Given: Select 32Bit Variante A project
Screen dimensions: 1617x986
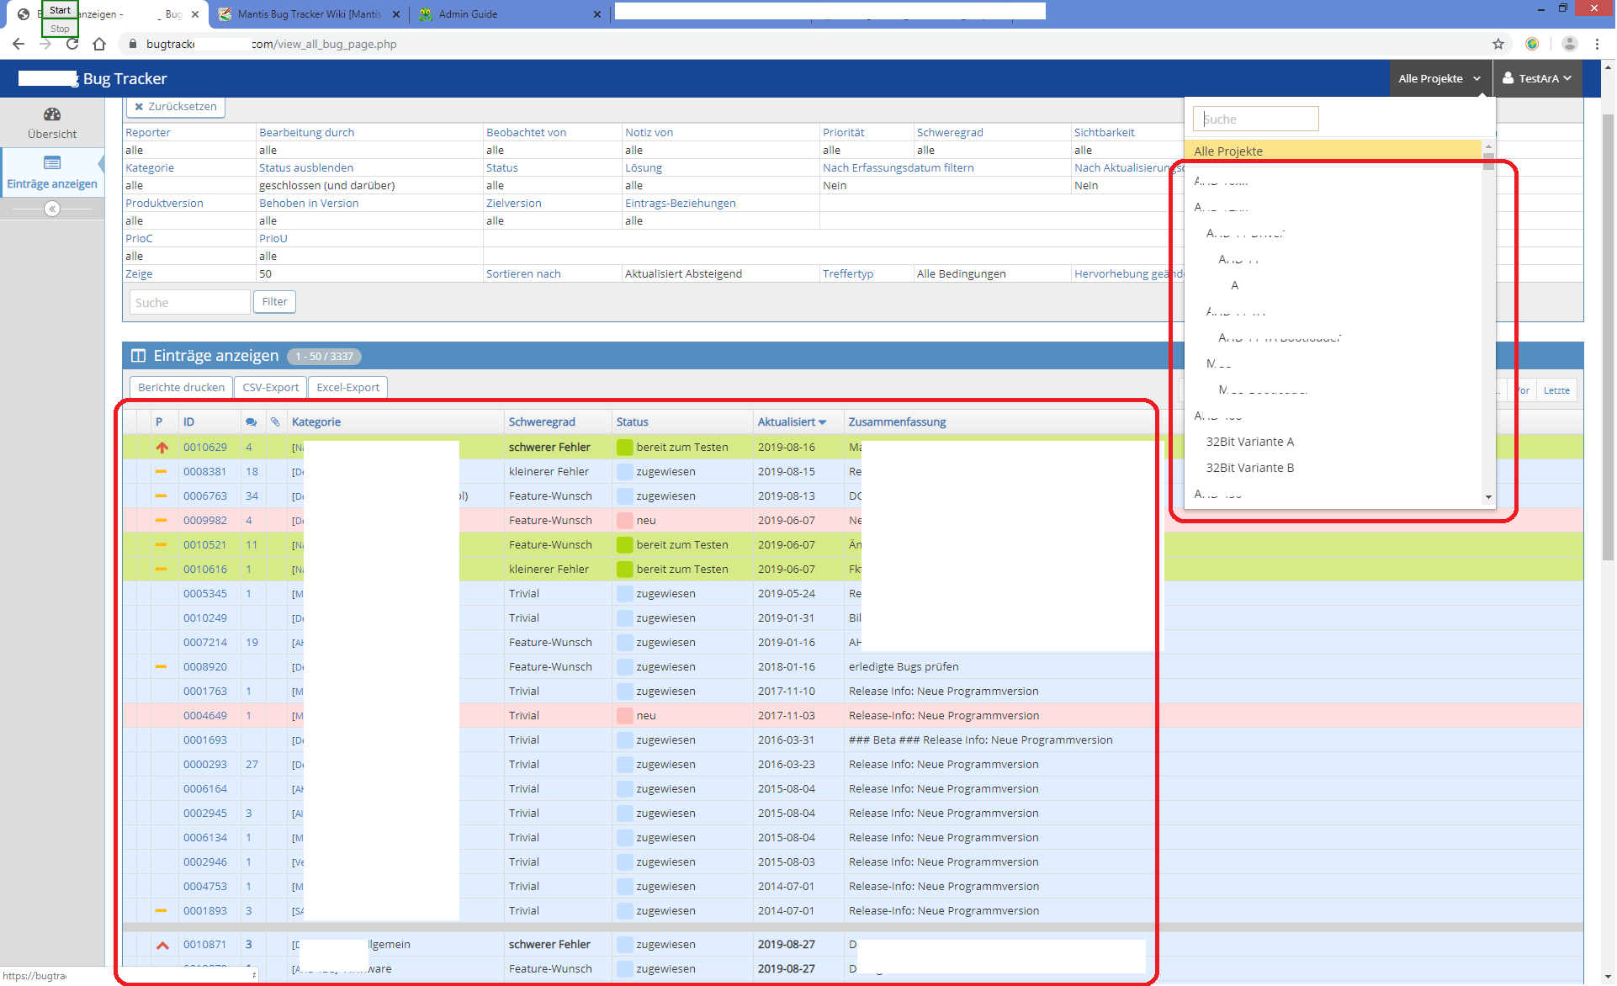Looking at the screenshot, I should click(x=1250, y=442).
